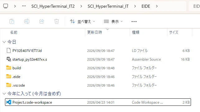Expand chevron after EIDE breadcrumb
Image resolution: width=200 pixels, height=112 pixels.
pyautogui.click(x=157, y=6)
